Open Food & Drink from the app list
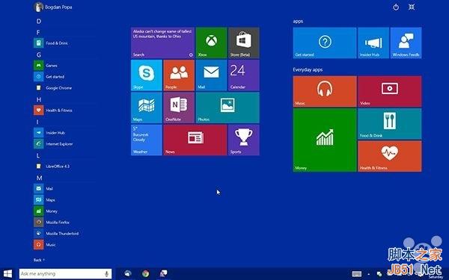This screenshot has width=449, height=280. coord(52,43)
